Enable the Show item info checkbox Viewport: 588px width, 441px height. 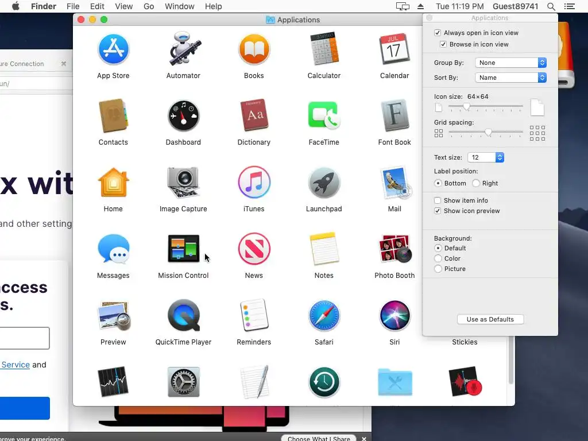tap(437, 200)
